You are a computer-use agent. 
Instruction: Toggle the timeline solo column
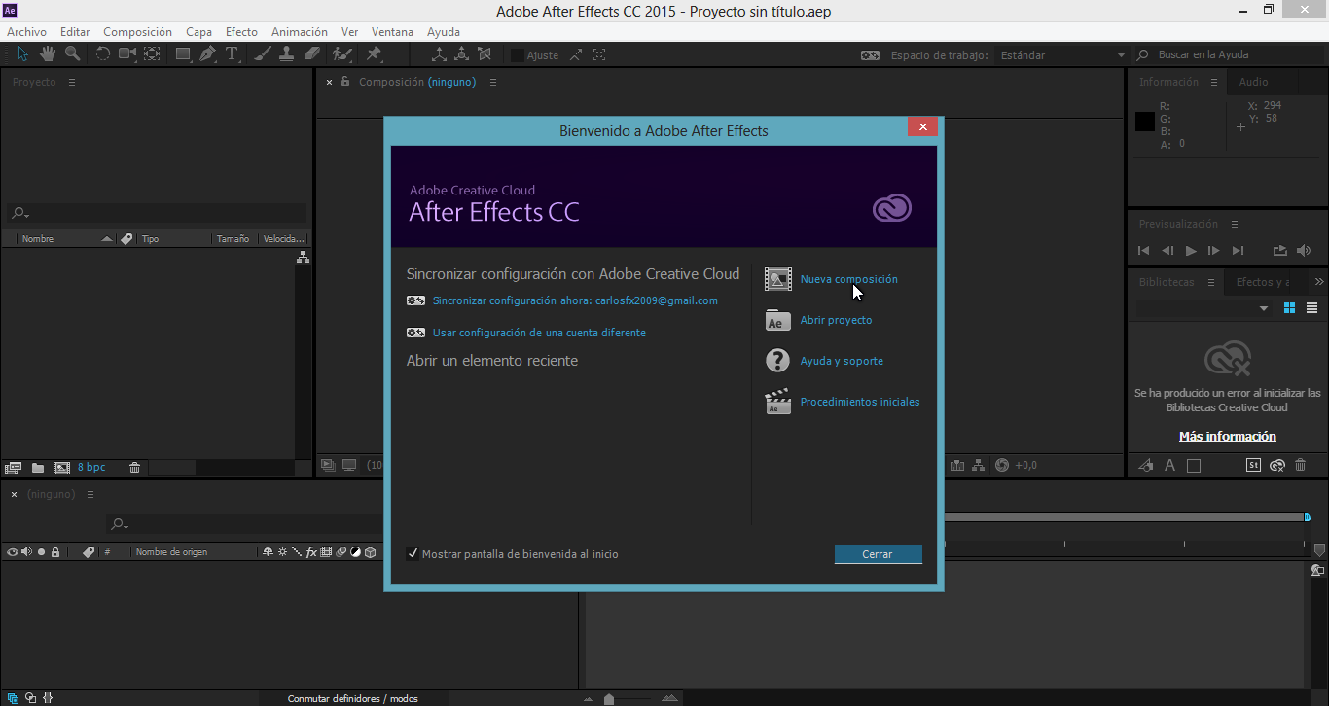[41, 552]
